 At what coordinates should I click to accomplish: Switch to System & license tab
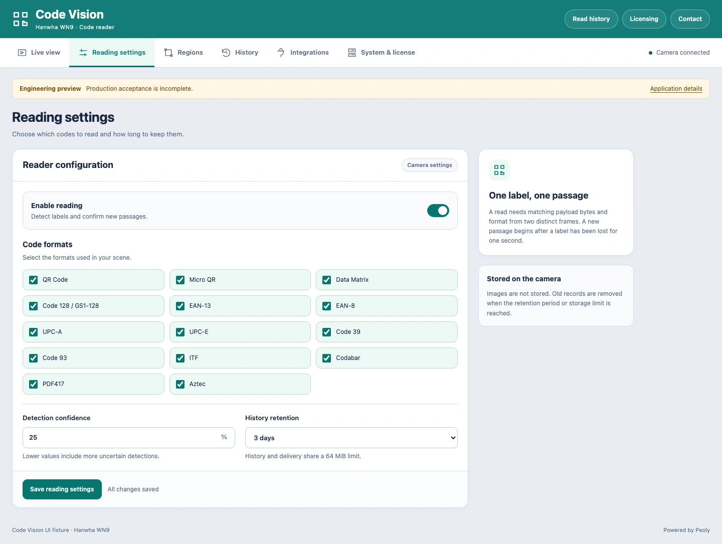[381, 53]
